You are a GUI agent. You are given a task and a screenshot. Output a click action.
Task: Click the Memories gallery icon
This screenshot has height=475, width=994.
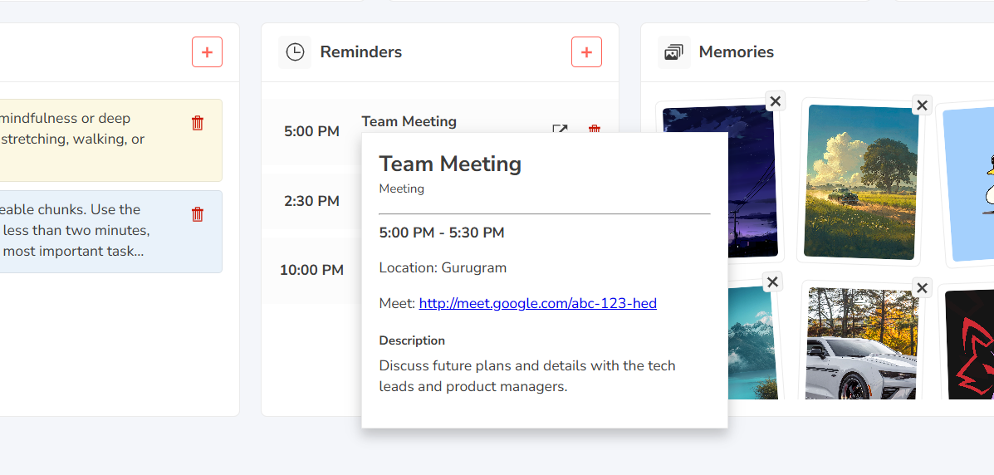(x=673, y=52)
